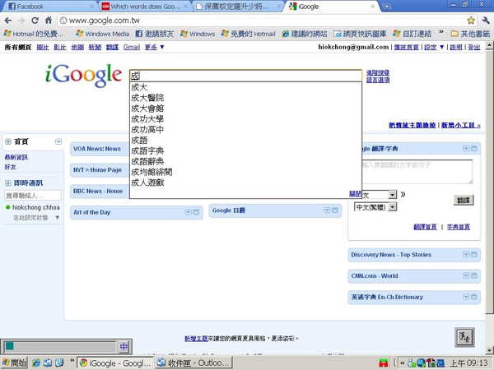Choose suggestion 成人遊戲

(245, 183)
